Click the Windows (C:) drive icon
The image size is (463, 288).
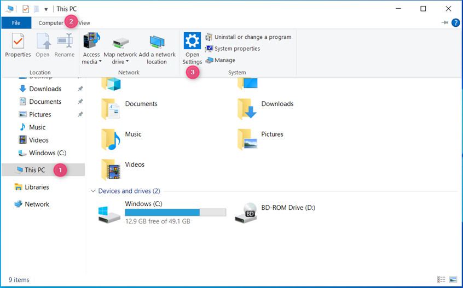[x=109, y=215]
